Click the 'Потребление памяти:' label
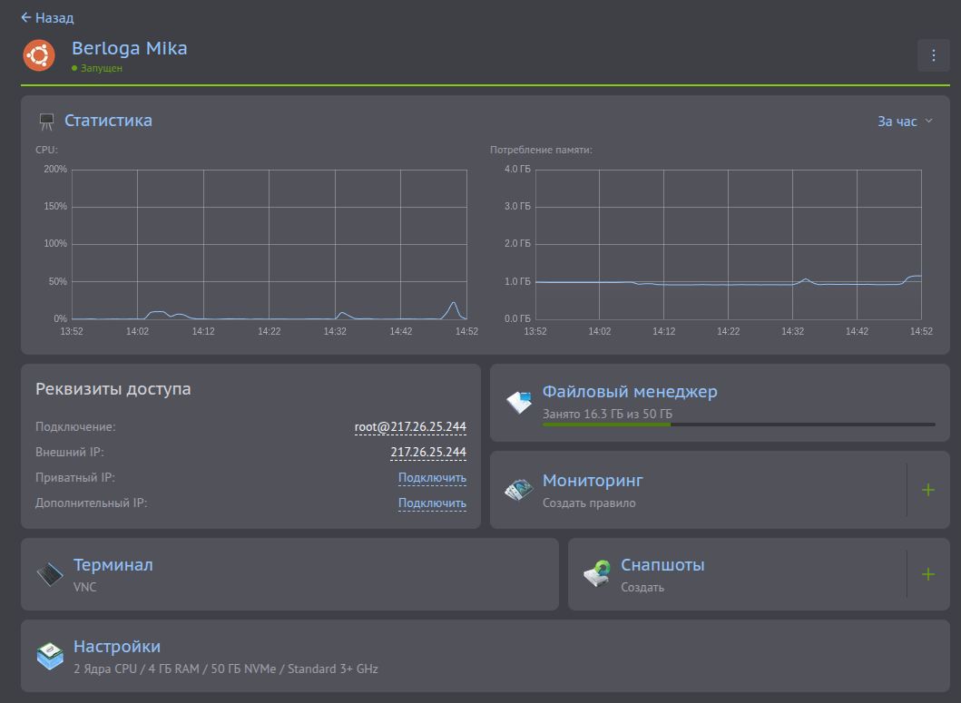Screen dimensions: 961x703 click(x=541, y=150)
